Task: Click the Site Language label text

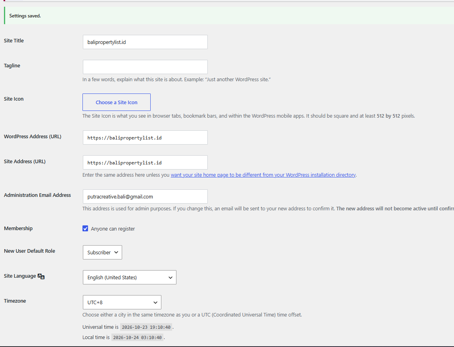Action: 20,276
